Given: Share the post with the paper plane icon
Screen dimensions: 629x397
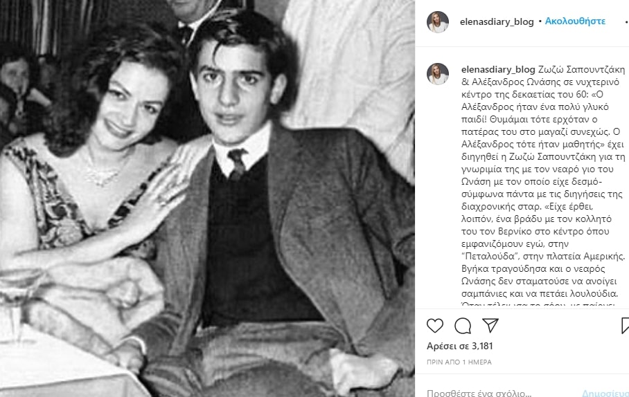Looking at the screenshot, I should pyautogui.click(x=490, y=325).
